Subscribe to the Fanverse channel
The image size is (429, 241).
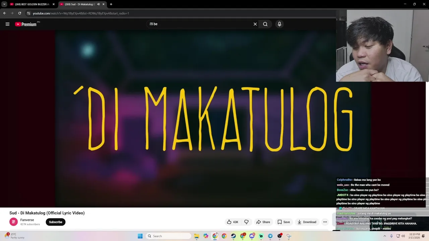coord(56,222)
